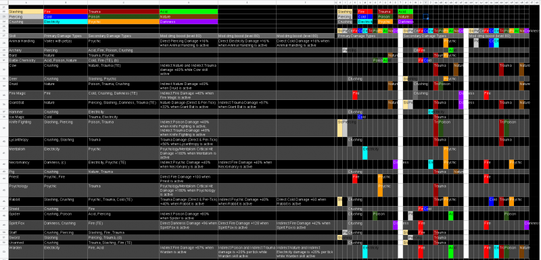This screenshot has height=260, width=541.
Task: Select the wide dark red Trauma legend cell
Action: [124, 11]
